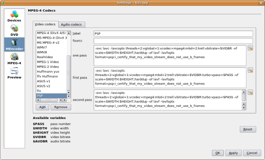This screenshot has height=160, width=265.
Task: Select MPEG-4 (DivX 4/5) in codec list
Action: 51,33
